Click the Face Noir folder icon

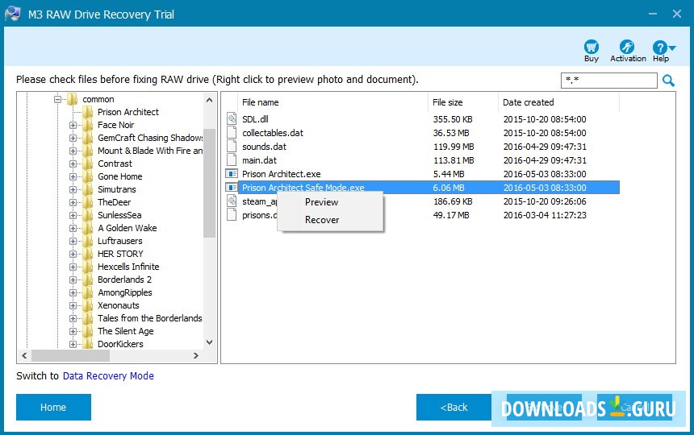(88, 125)
